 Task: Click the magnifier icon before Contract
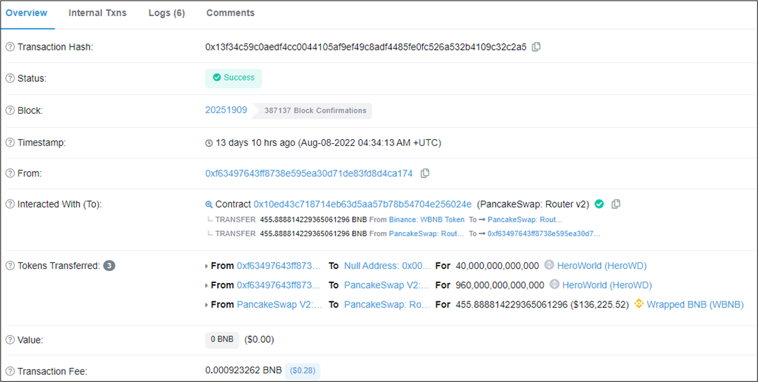[x=209, y=204]
